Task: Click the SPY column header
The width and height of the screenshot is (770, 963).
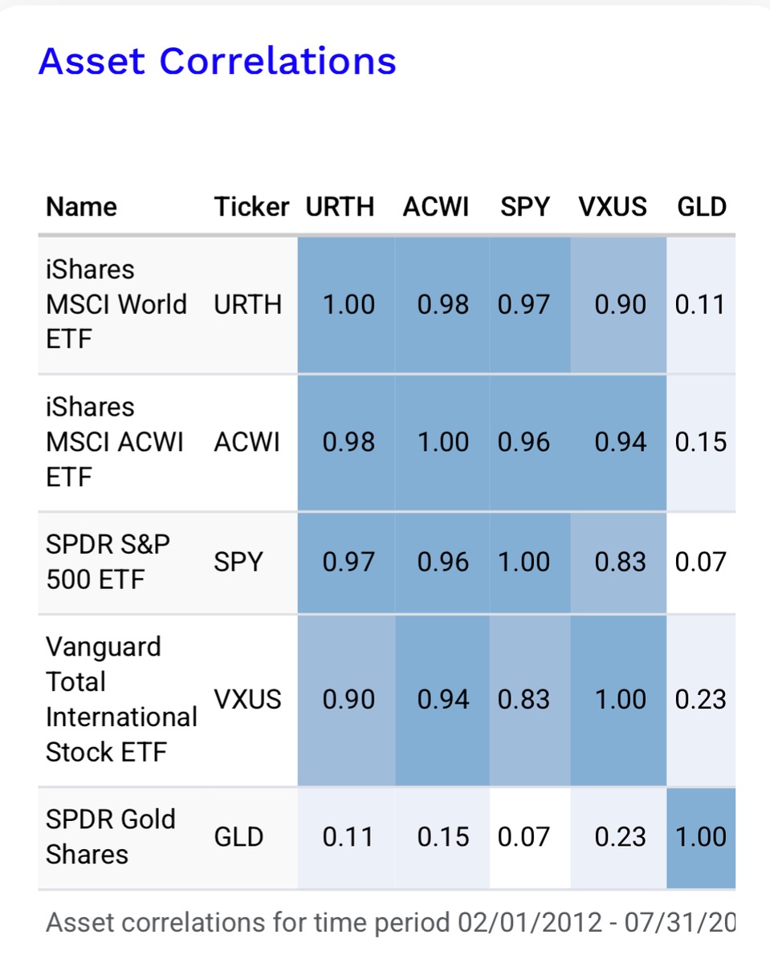Action: pos(524,207)
